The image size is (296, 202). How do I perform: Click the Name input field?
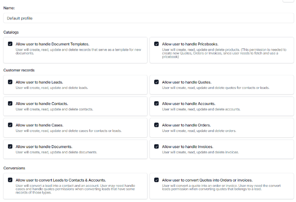(x=148, y=18)
